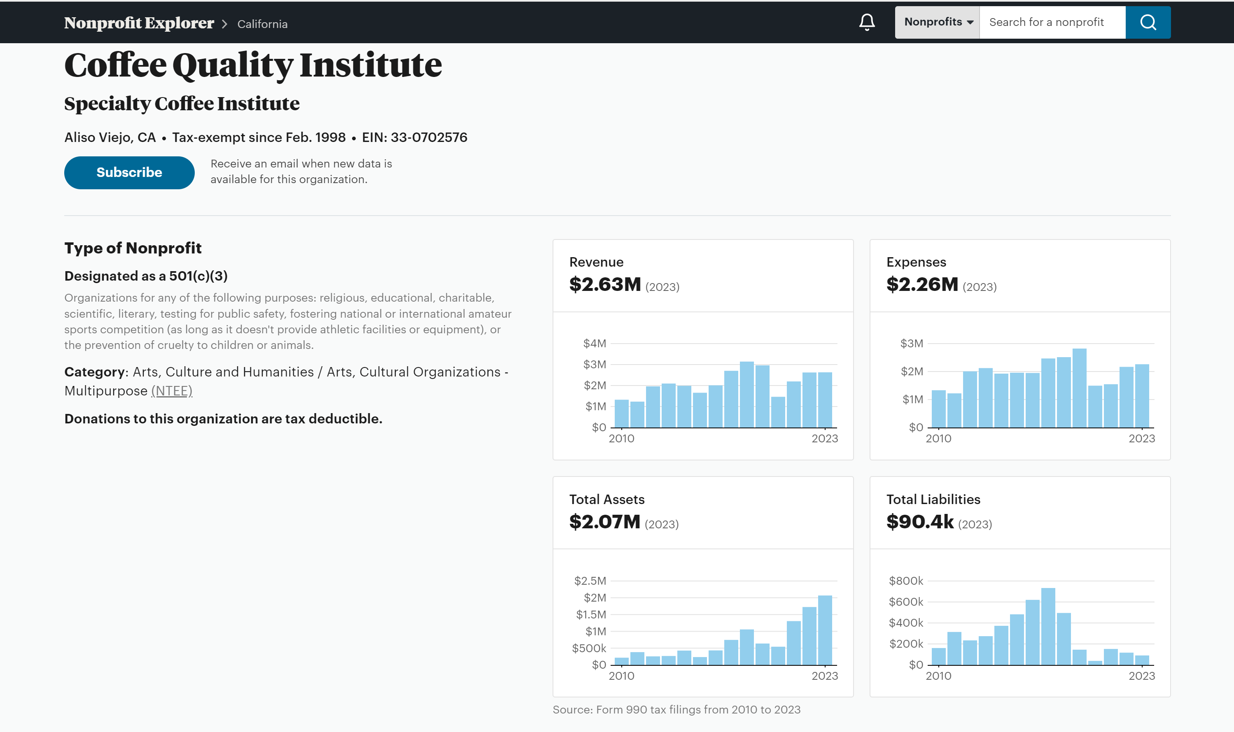Click 'Tax-exempt since Feb. 1998' text
This screenshot has height=732, width=1234.
click(259, 137)
